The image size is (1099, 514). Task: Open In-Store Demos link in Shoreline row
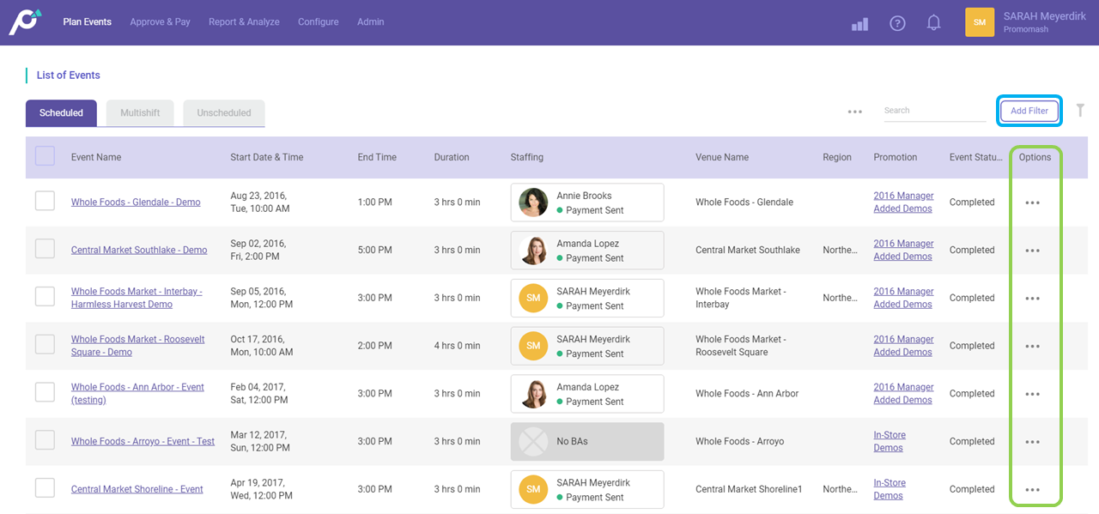(x=890, y=489)
